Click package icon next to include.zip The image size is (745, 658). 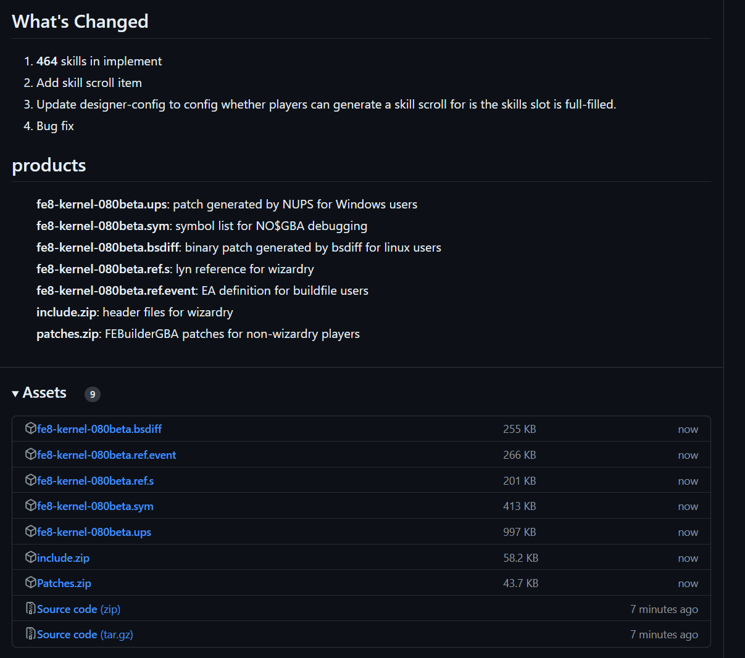(x=30, y=557)
